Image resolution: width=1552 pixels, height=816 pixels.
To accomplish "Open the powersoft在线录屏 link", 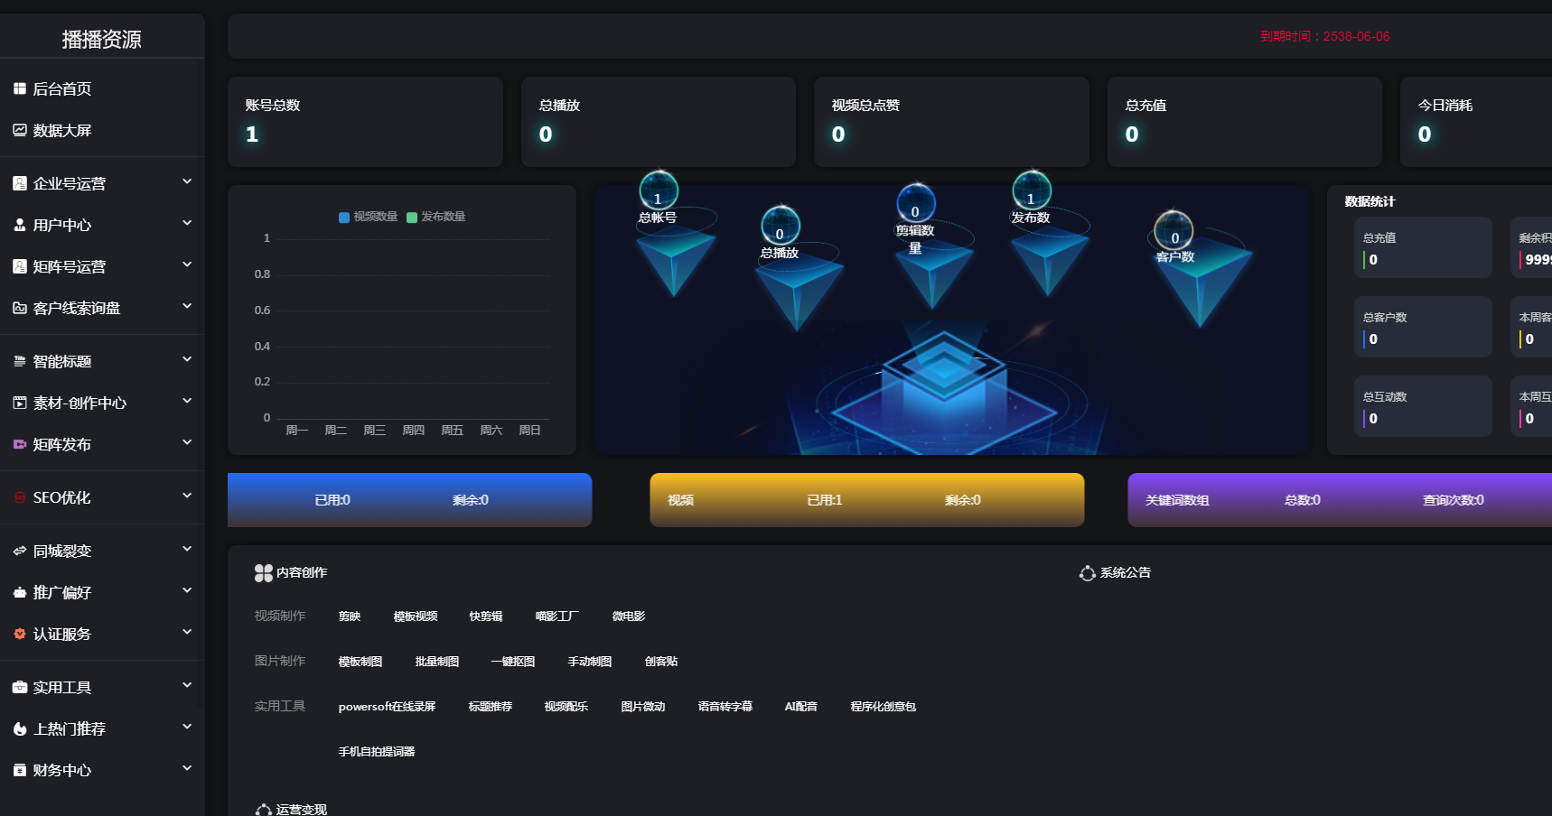I will point(387,707).
